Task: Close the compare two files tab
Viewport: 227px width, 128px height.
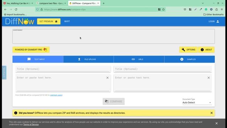Action: click(65, 3)
